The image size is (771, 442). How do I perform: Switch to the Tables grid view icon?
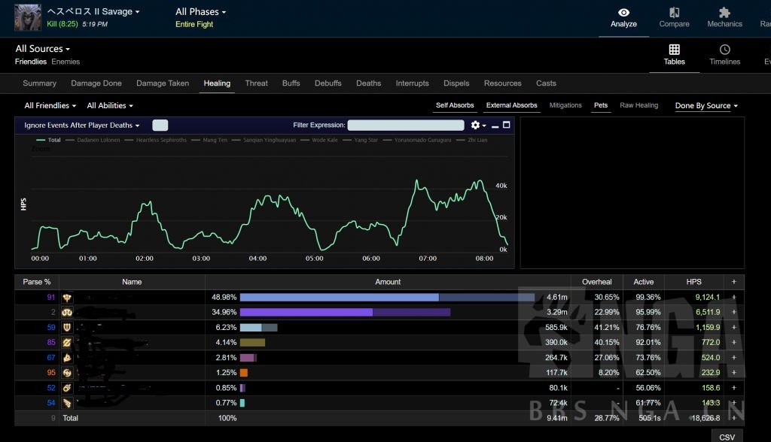(x=674, y=50)
